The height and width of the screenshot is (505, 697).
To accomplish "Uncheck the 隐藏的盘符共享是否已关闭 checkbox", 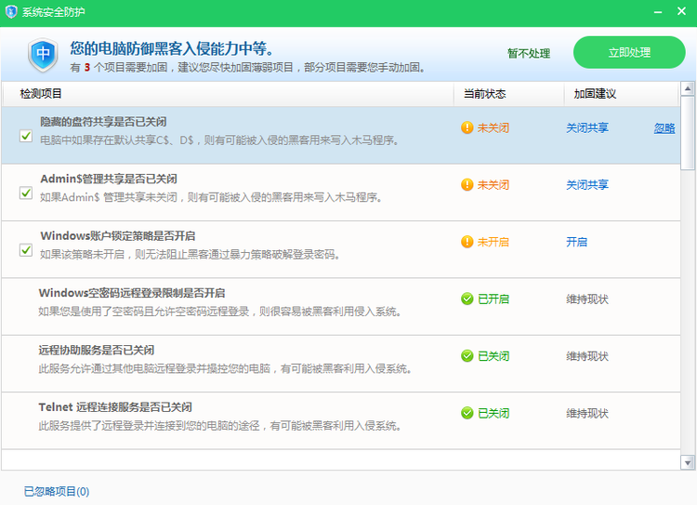I will (26, 136).
